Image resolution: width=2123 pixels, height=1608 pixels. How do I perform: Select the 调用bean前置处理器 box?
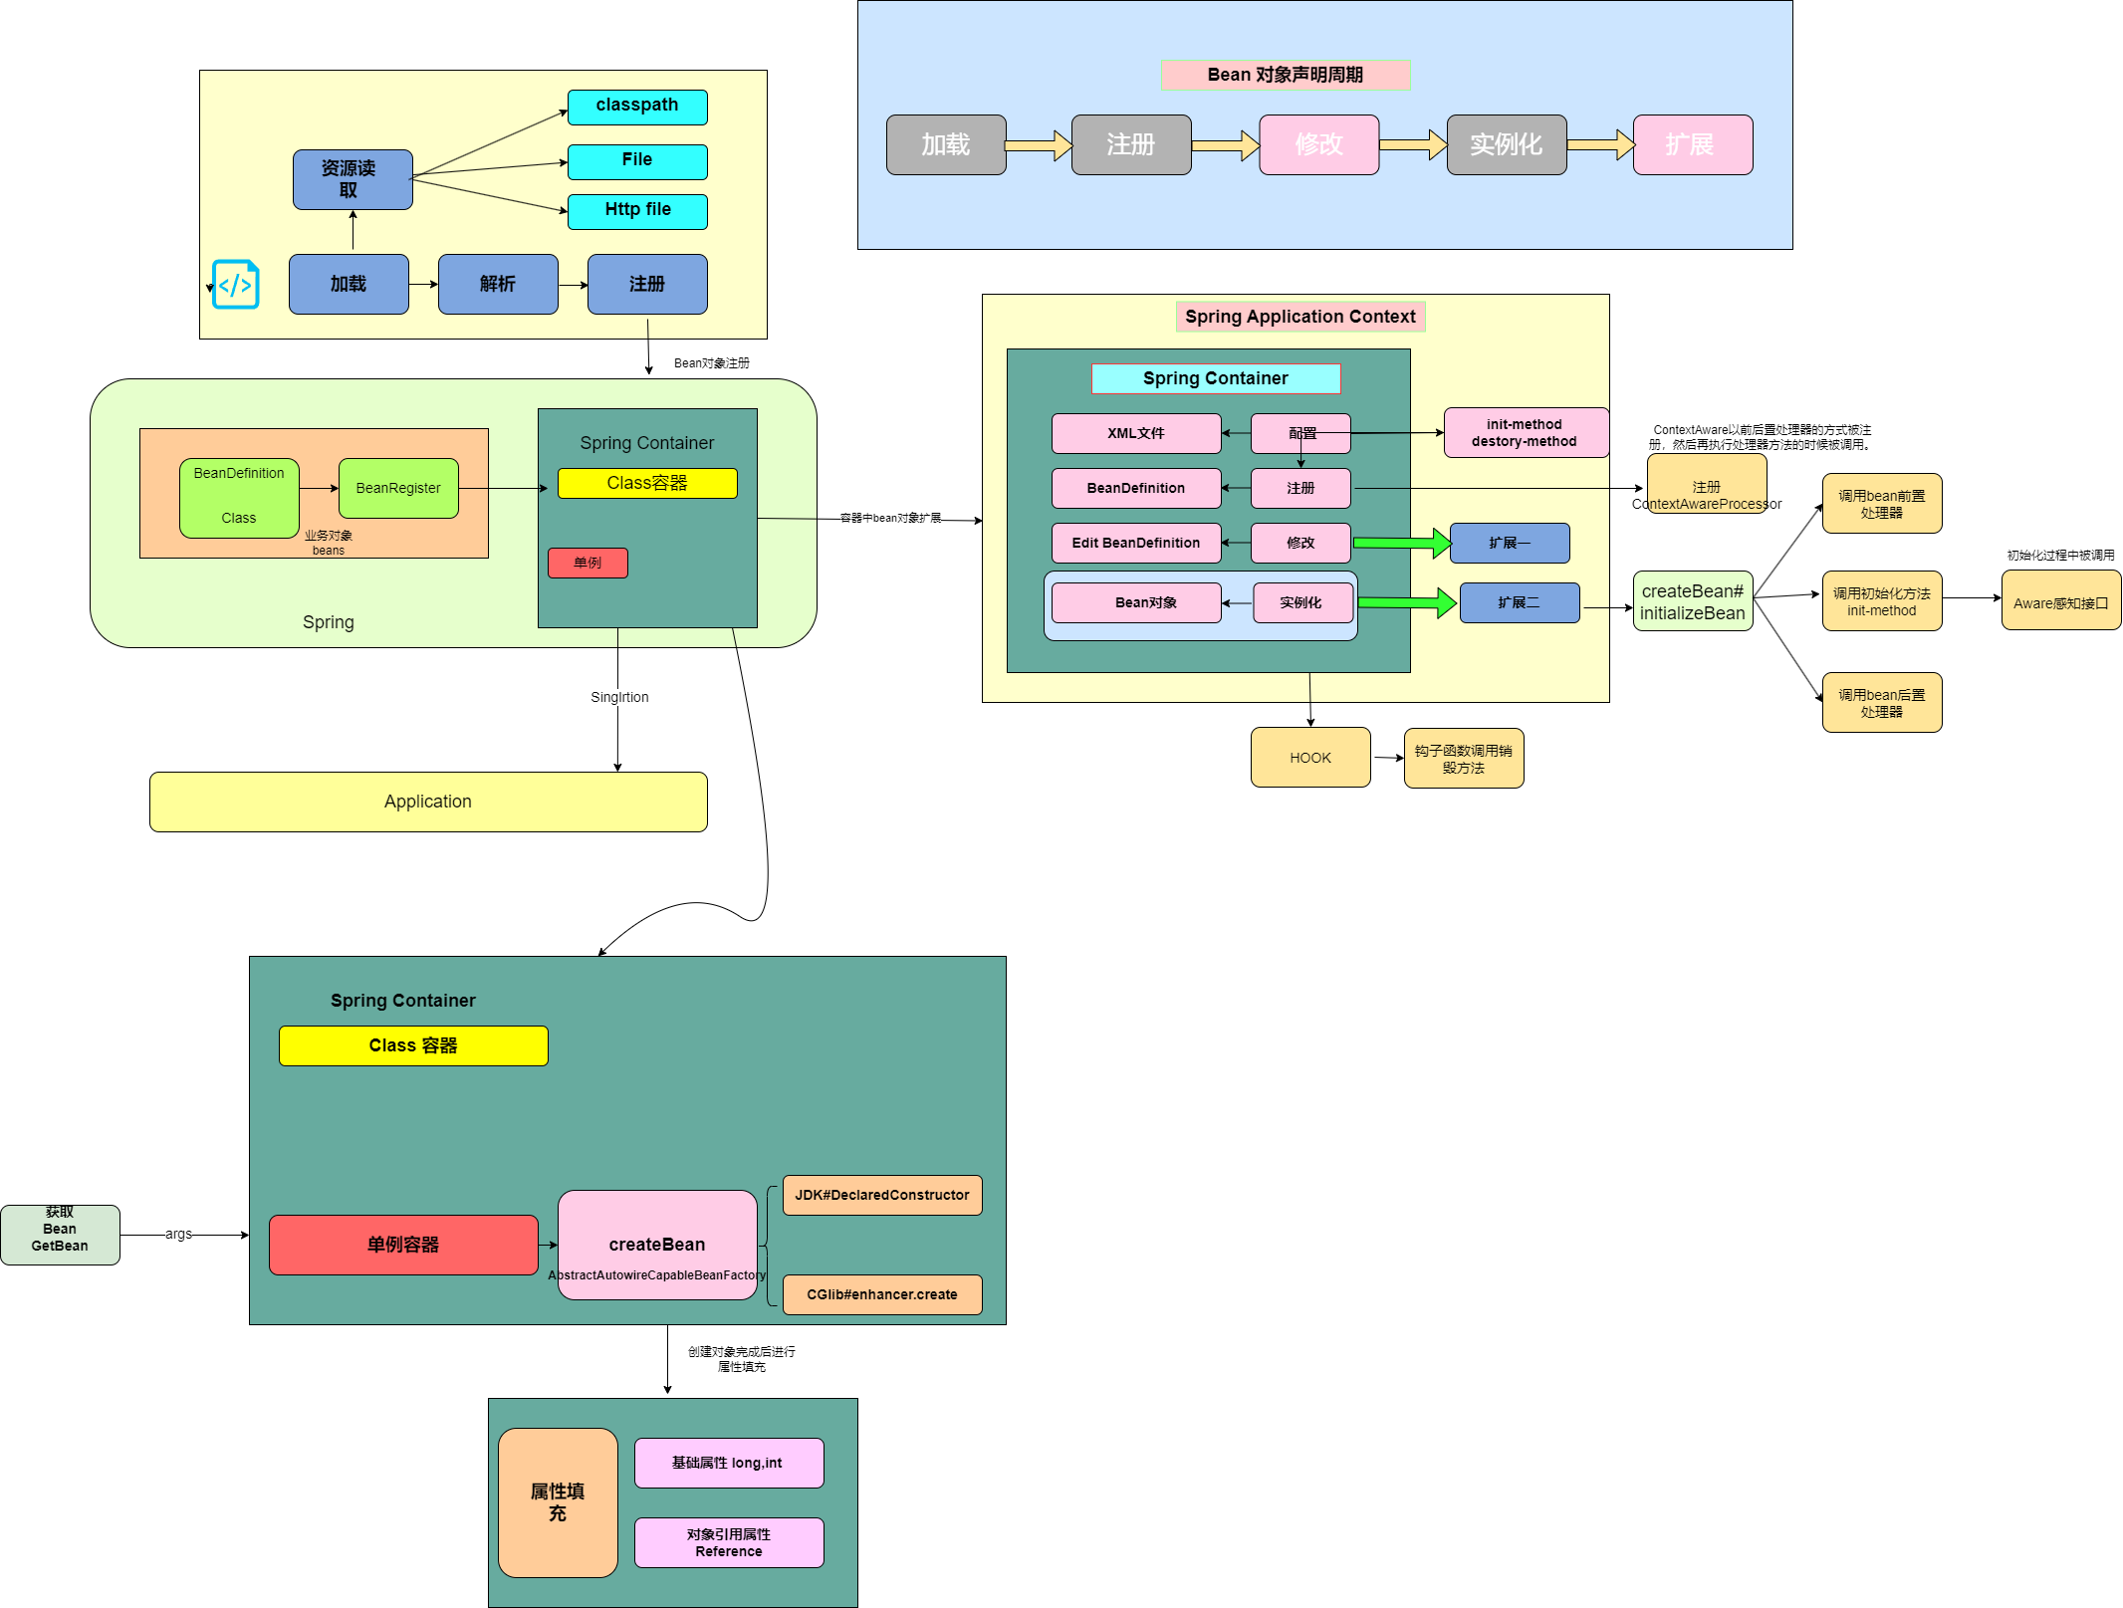[x=1882, y=504]
